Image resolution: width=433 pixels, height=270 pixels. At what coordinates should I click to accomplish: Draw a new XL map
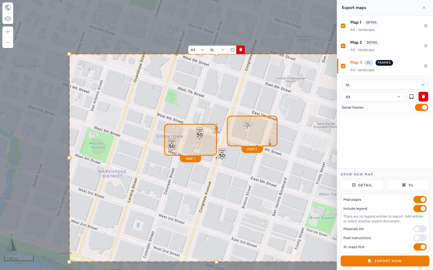point(408,185)
